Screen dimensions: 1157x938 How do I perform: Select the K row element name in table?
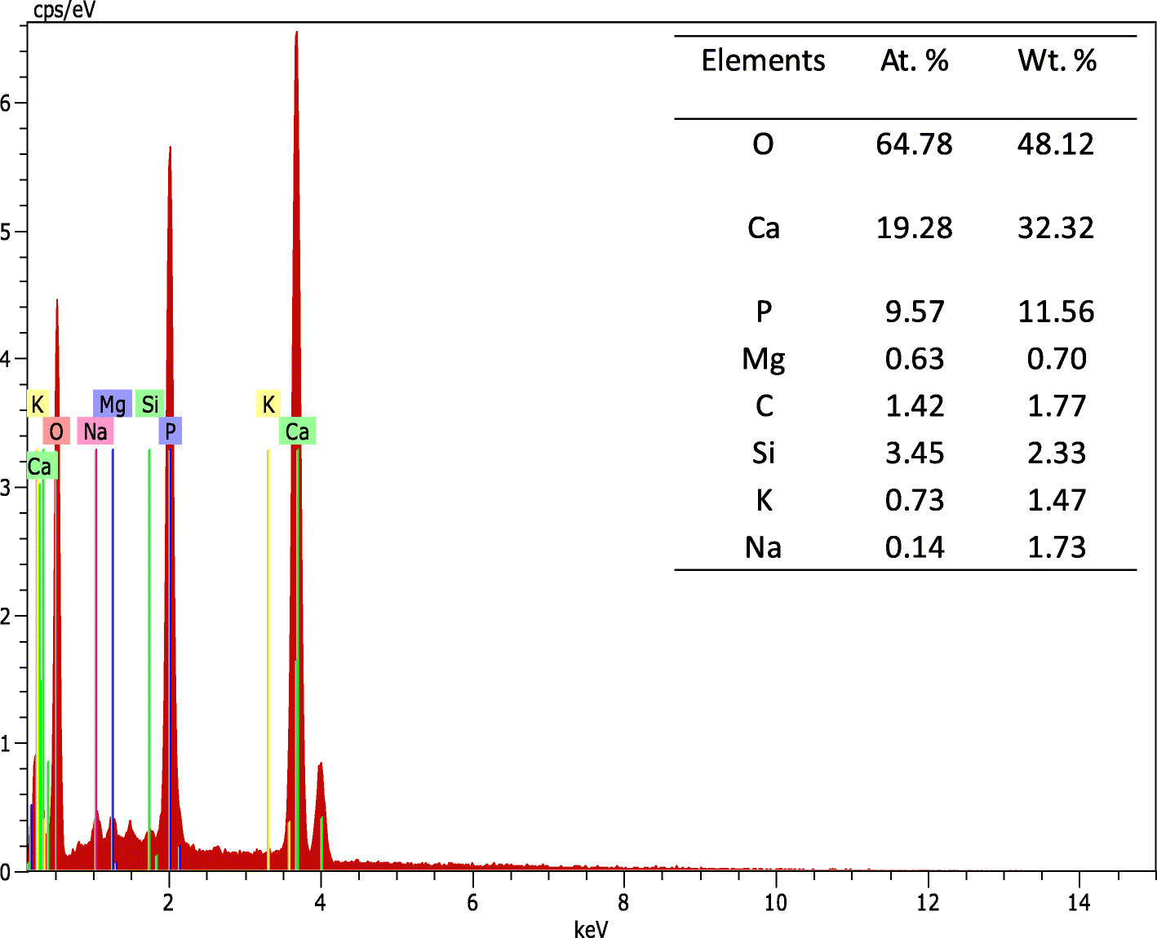(x=765, y=500)
